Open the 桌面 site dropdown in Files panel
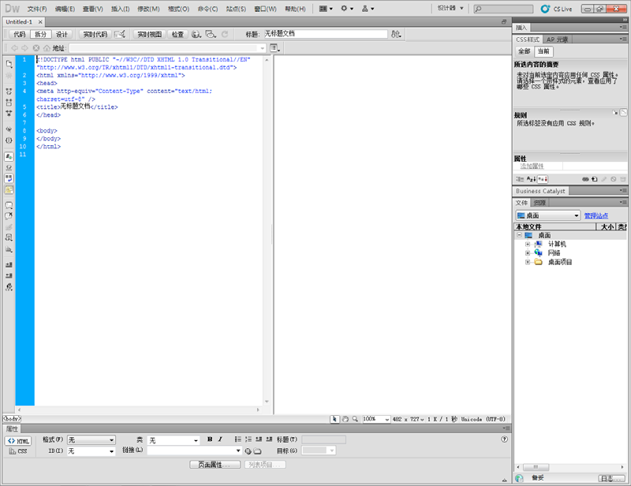 click(547, 215)
